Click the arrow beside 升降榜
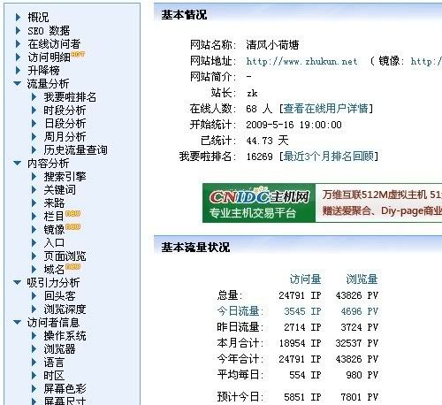The width and height of the screenshot is (442, 405). [18, 71]
